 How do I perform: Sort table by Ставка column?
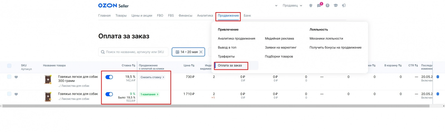[128, 66]
